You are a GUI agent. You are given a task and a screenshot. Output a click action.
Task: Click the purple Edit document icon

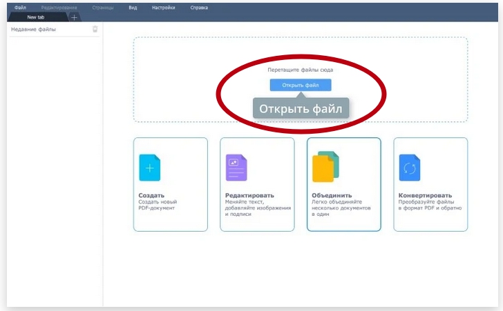236,168
